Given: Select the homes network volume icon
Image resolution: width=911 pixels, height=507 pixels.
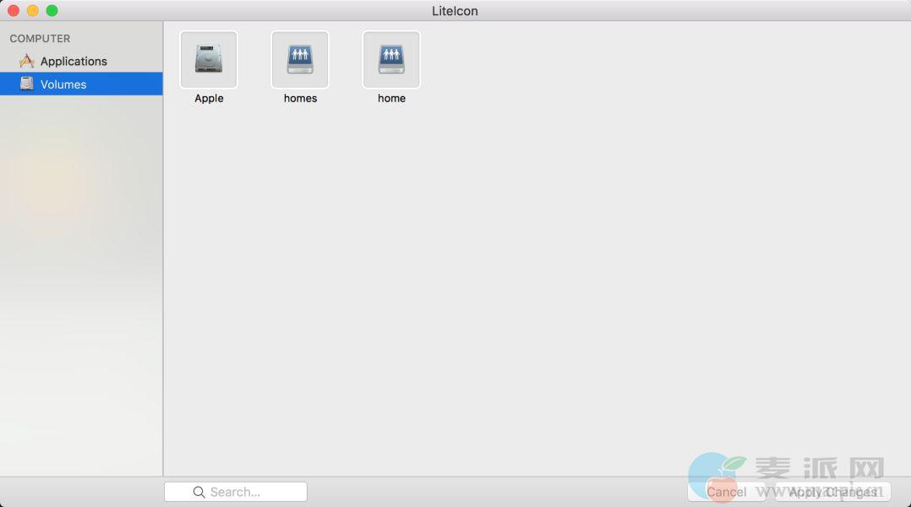Looking at the screenshot, I should coord(300,60).
